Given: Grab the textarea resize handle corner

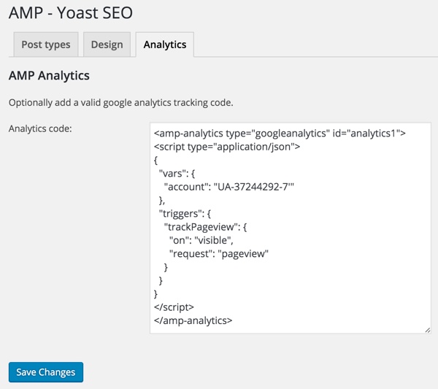Looking at the screenshot, I should coord(427,330).
